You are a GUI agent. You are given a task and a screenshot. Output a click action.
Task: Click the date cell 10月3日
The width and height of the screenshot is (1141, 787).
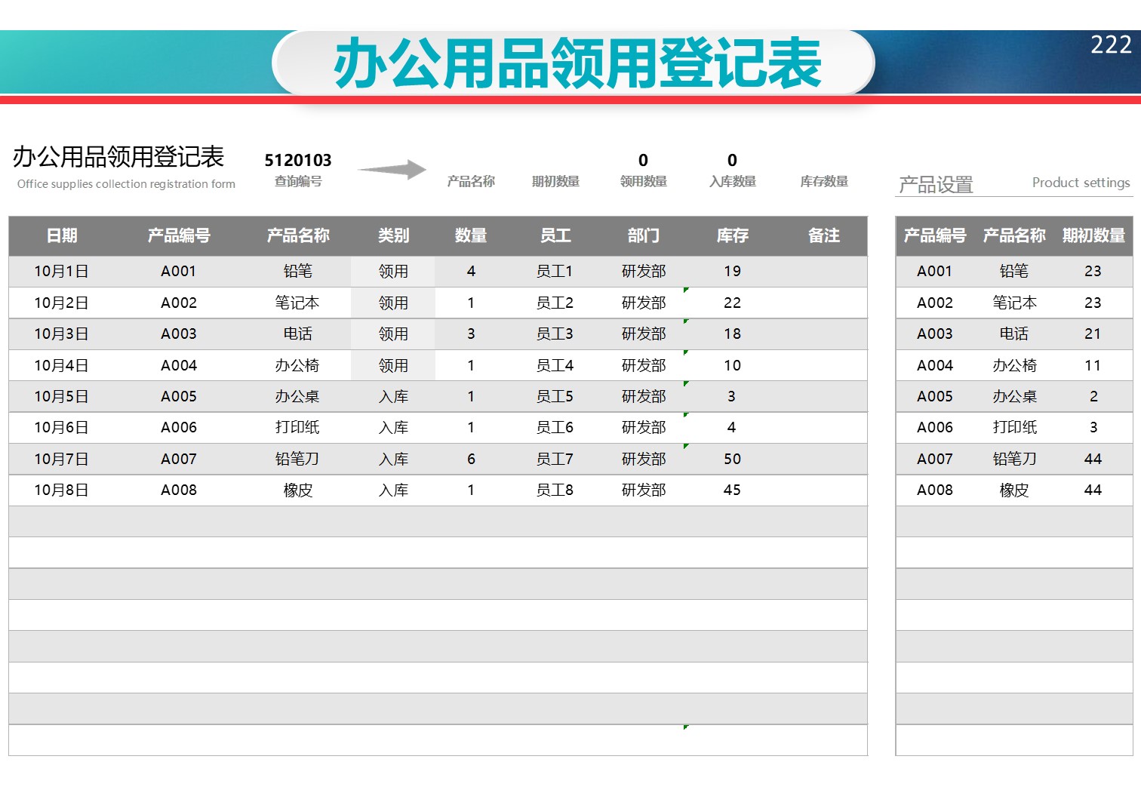point(62,334)
